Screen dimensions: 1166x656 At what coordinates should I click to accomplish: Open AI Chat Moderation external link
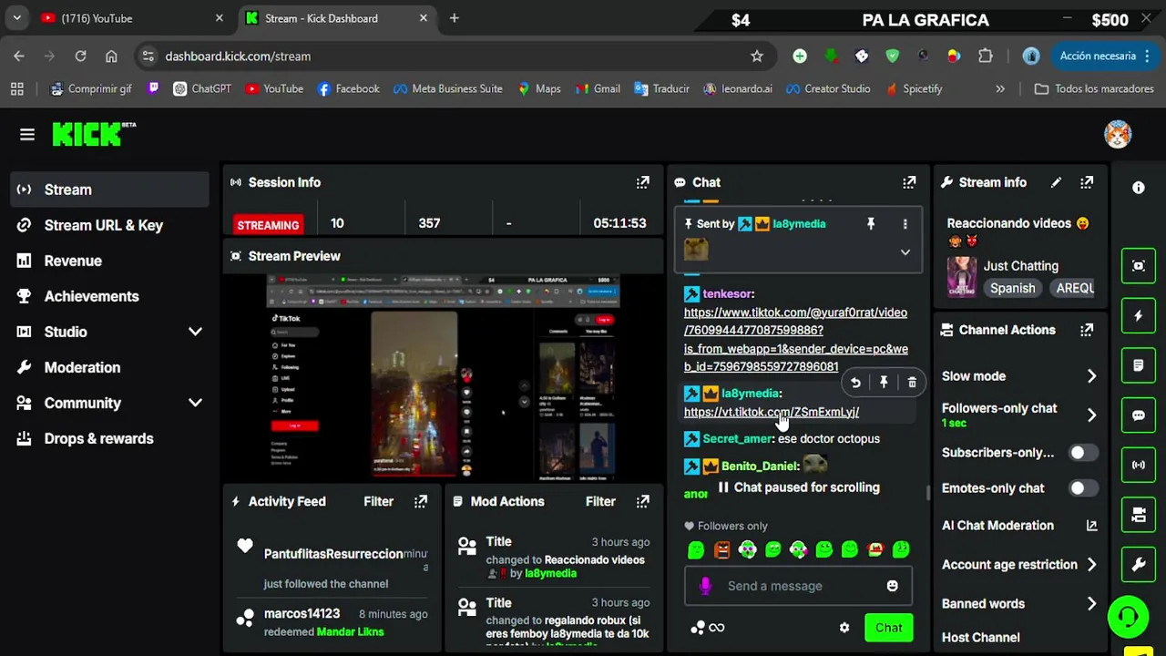click(1091, 526)
